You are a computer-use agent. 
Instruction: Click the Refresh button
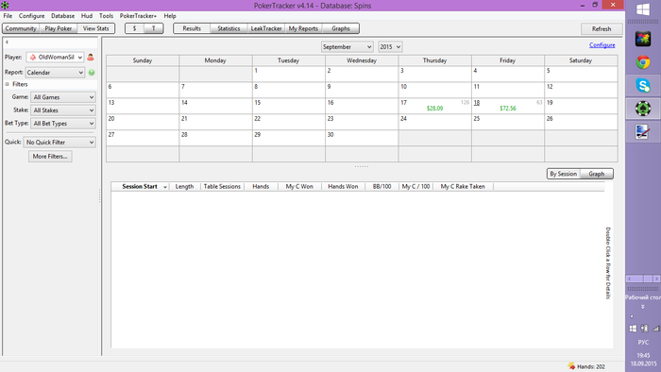602,29
